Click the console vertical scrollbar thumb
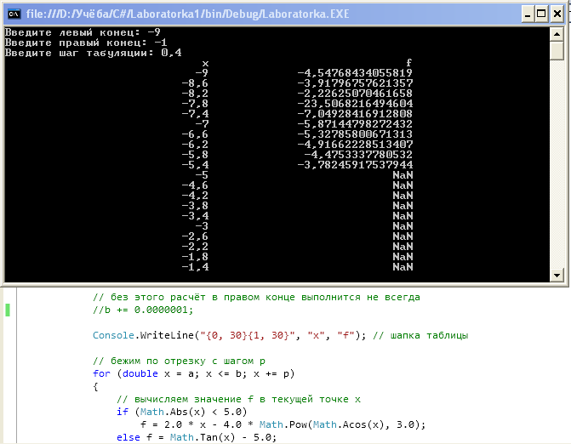 [557, 50]
